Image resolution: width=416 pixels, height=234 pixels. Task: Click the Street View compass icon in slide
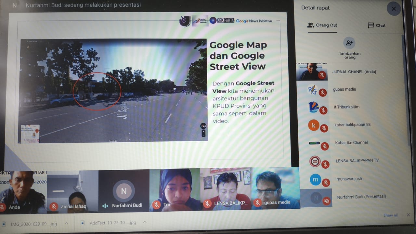click(x=203, y=126)
